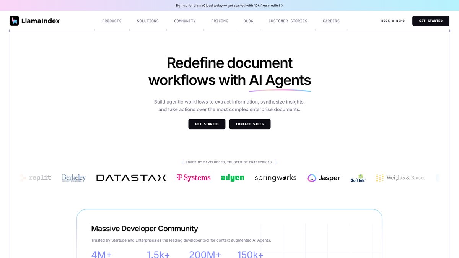Open the Community menu

(x=185, y=21)
